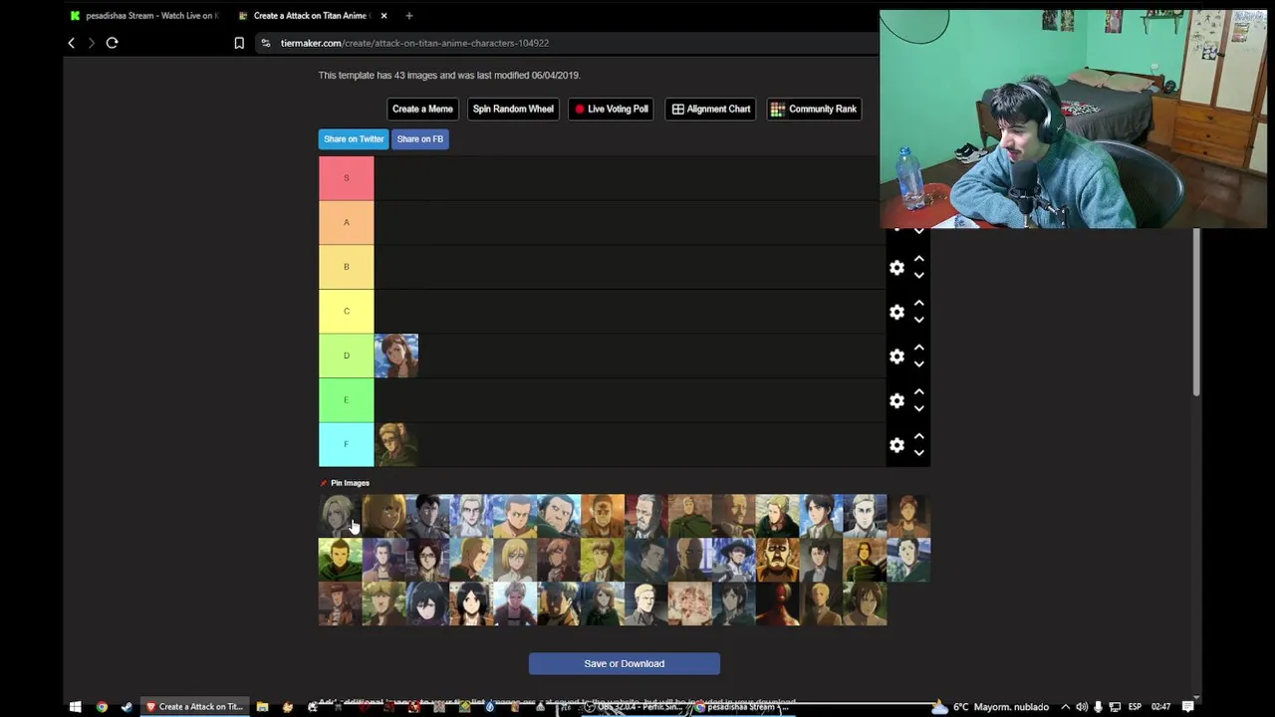Open the notification center icon
Viewport: 1275px width, 717px height.
tap(1188, 707)
